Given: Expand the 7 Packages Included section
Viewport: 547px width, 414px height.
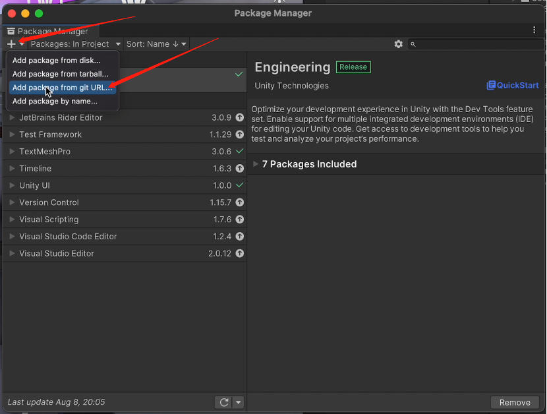Looking at the screenshot, I should 256,164.
